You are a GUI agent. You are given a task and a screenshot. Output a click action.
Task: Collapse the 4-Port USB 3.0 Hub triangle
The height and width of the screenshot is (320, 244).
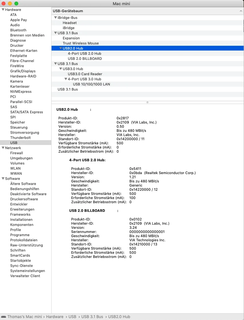coord(66,79)
